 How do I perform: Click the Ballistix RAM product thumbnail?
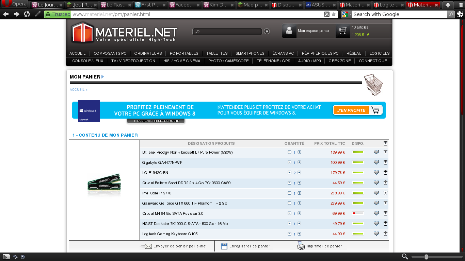point(104,186)
